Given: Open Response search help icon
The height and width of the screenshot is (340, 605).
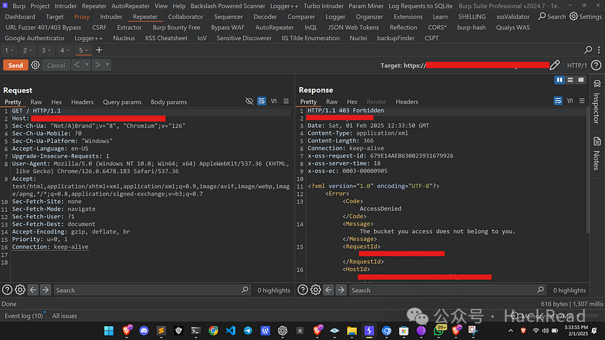Looking at the screenshot, I should click(303, 290).
